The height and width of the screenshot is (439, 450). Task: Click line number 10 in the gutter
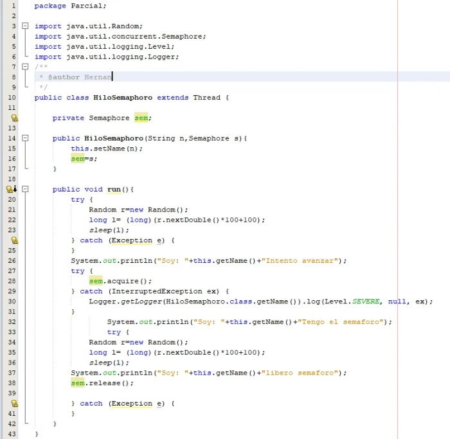point(12,97)
